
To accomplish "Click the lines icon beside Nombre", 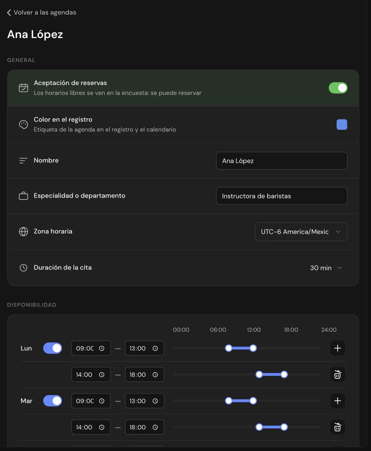I will pos(23,161).
